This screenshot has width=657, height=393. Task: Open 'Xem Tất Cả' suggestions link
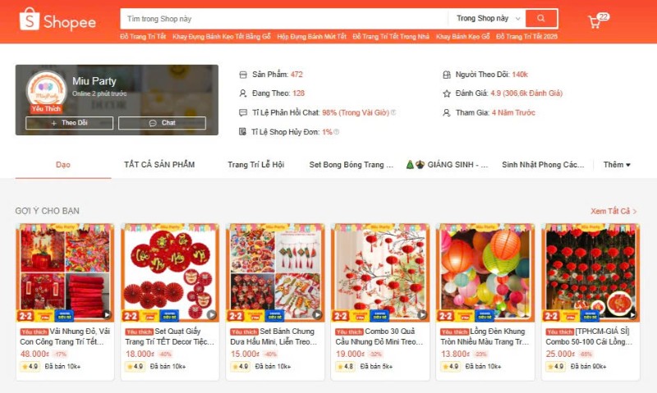[x=613, y=211]
